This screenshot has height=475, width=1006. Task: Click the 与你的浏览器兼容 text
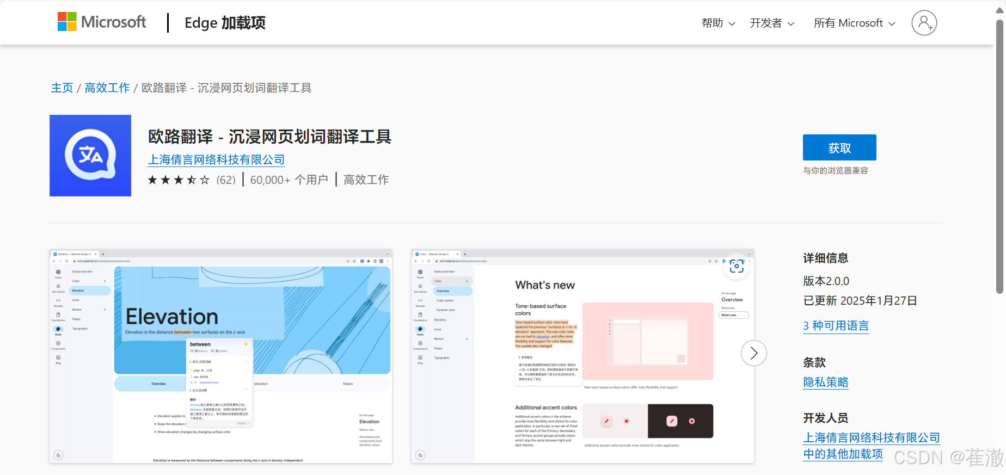(836, 170)
